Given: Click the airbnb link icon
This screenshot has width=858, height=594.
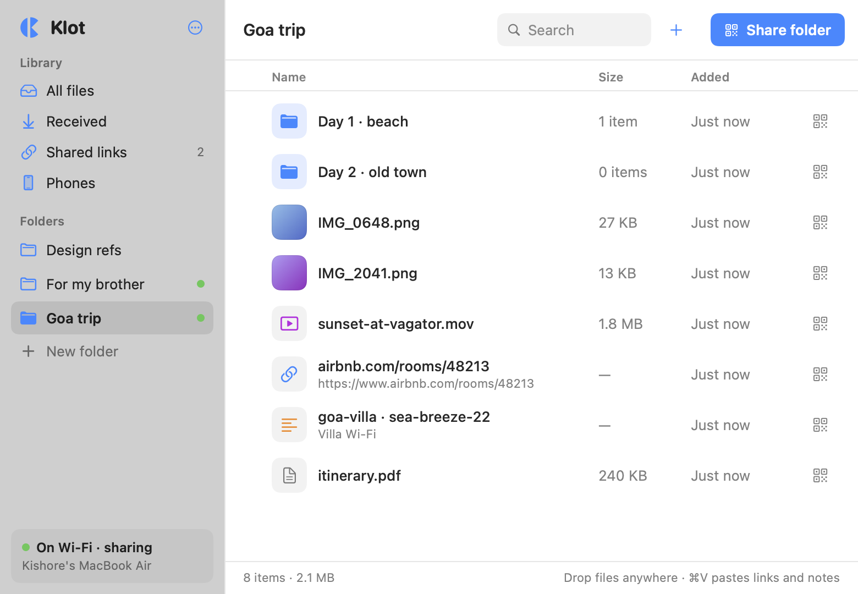Looking at the screenshot, I should pos(289,374).
